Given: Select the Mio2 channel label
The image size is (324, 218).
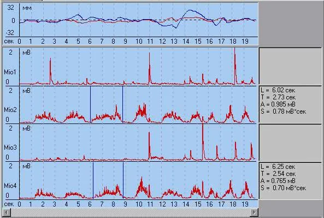Looking at the screenshot, I should 10,110.
